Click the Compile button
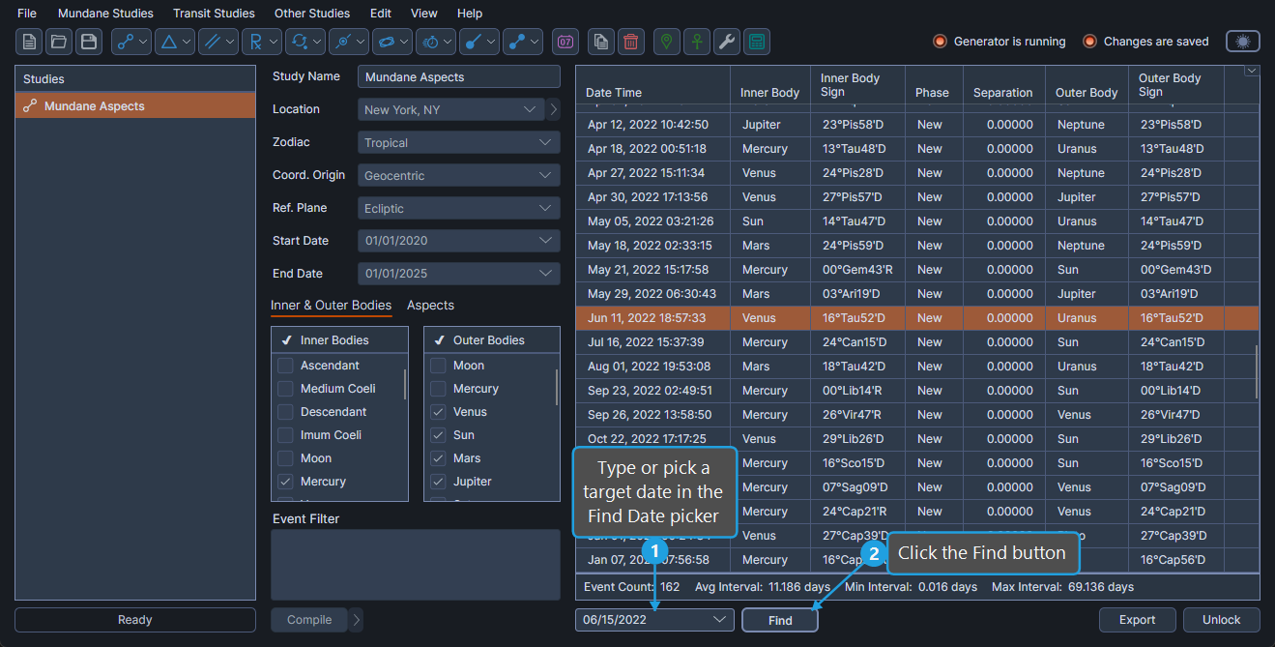The height and width of the screenshot is (647, 1275). tap(309, 620)
